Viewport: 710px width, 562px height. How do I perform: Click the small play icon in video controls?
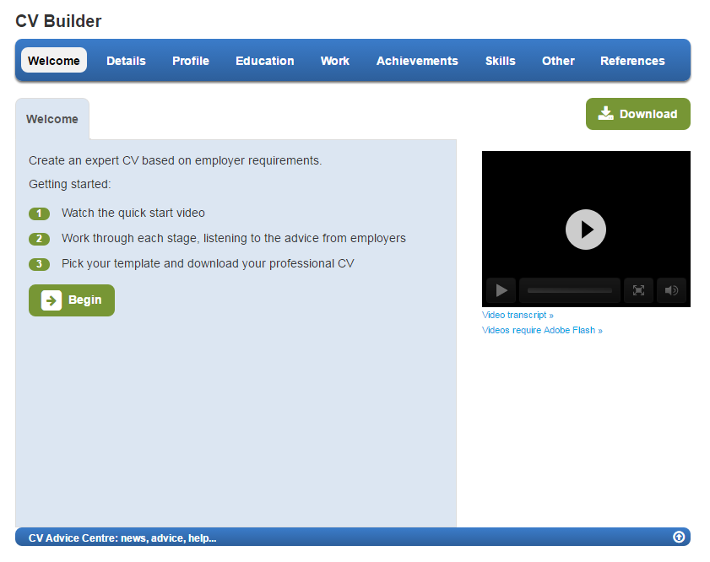[x=501, y=290]
